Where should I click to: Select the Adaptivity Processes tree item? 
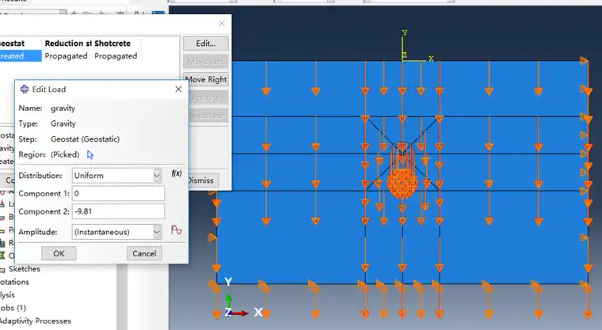click(x=36, y=321)
